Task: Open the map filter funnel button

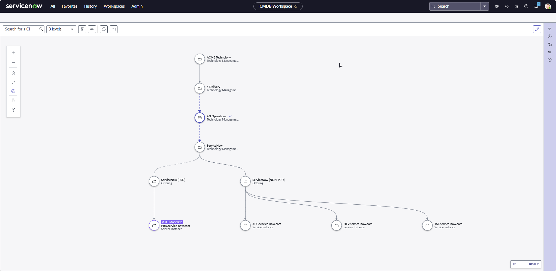Action: (x=82, y=29)
